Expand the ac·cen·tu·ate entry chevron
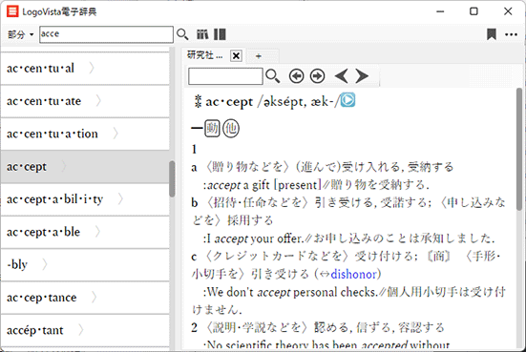Screen dimensions: 526x352 click(98, 100)
